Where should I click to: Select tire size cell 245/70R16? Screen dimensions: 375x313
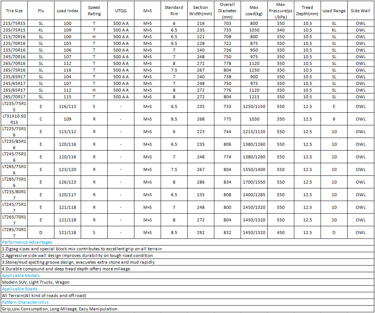(x=14, y=57)
